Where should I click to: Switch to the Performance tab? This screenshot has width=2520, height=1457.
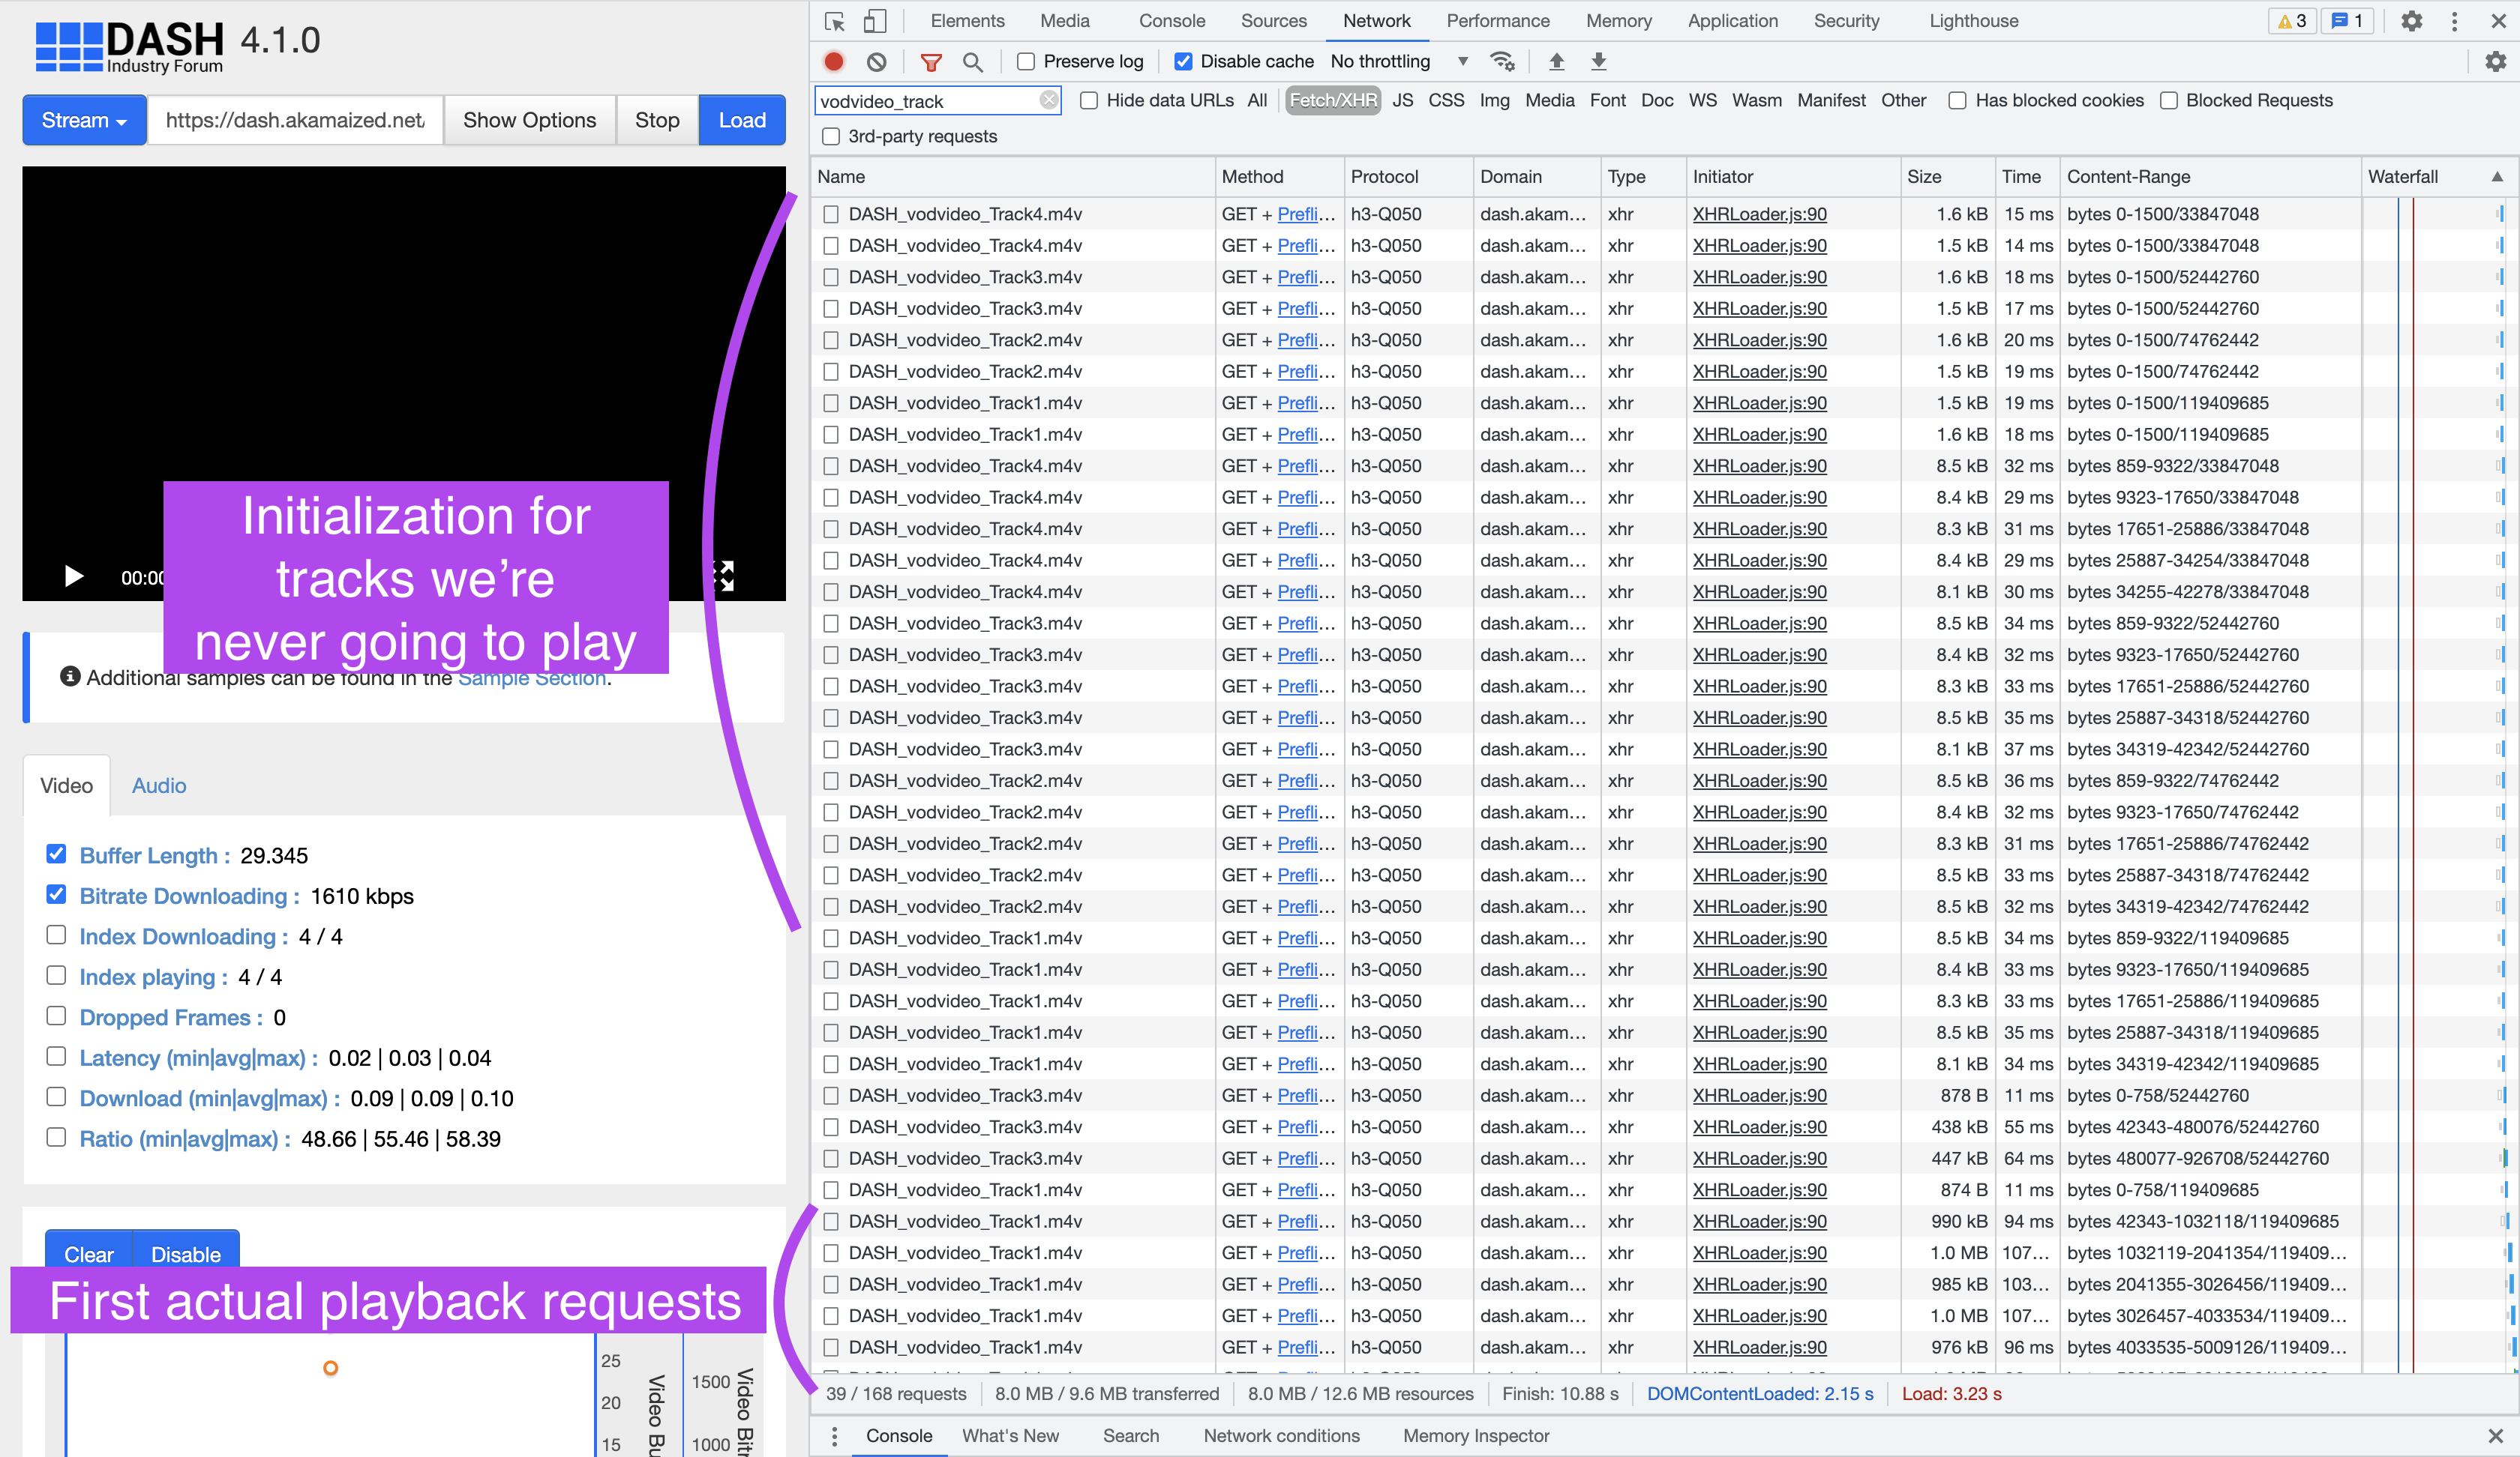click(1497, 21)
